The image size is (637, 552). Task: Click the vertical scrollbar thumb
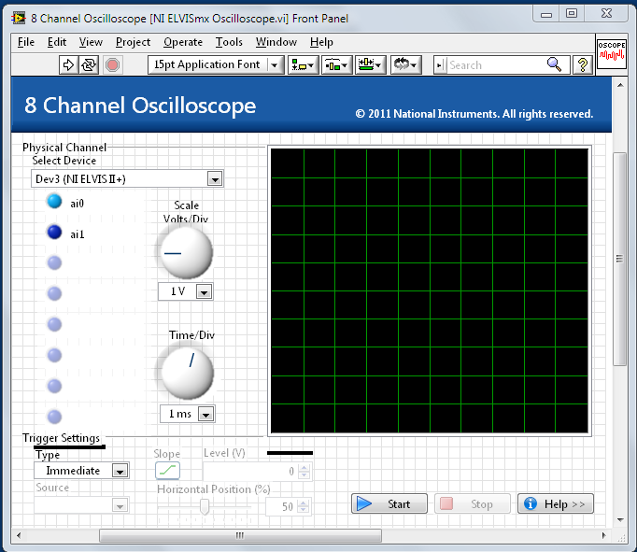point(619,259)
